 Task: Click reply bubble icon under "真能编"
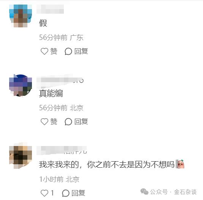click(x=68, y=122)
